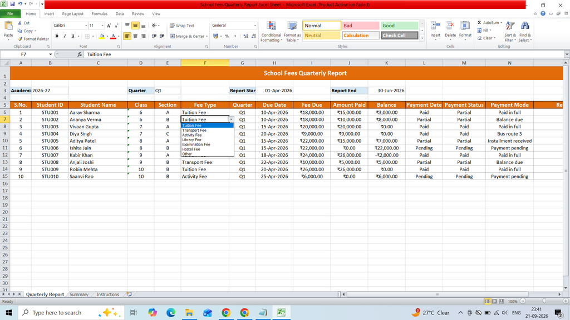Align text right button
This screenshot has width=570, height=320.
tap(143, 36)
